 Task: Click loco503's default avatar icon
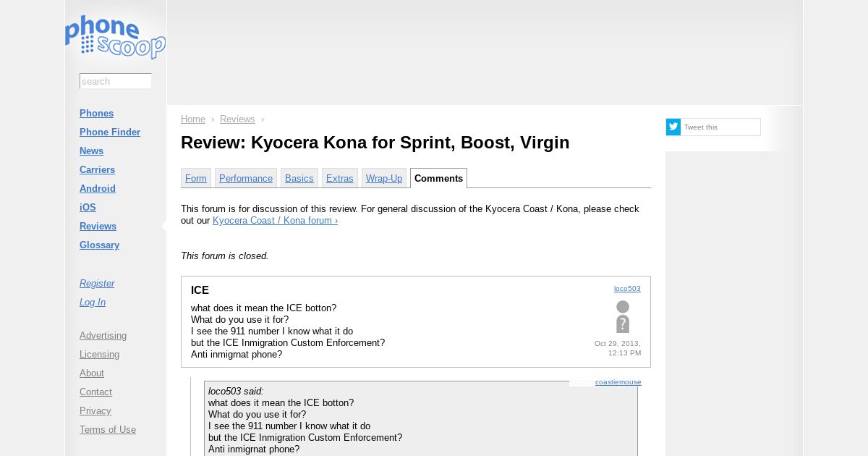point(623,317)
